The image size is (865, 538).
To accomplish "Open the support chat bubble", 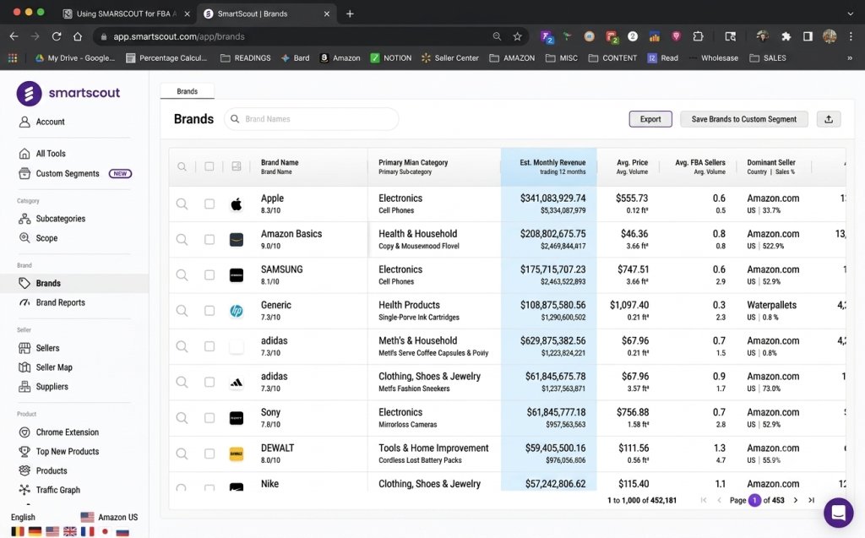I will 839,513.
